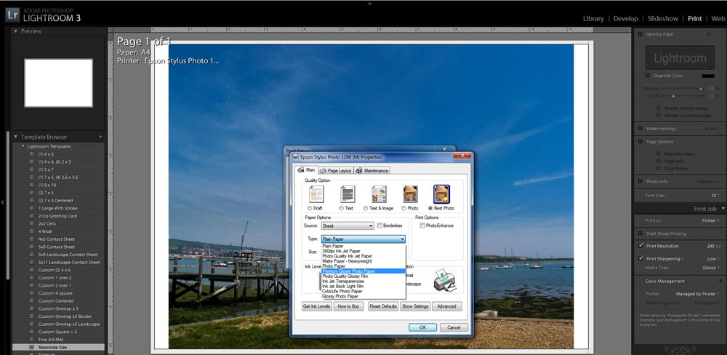
Task: Pick the Photo quality icon
Action: click(411, 194)
